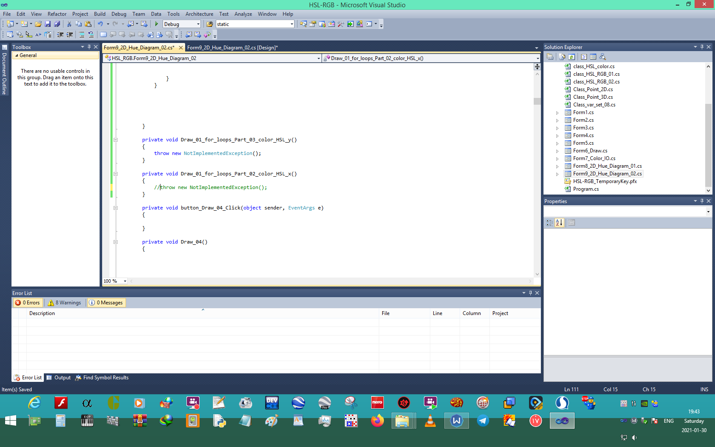Open Telegram from the Windows taskbar
715x447 pixels.
(x=483, y=421)
